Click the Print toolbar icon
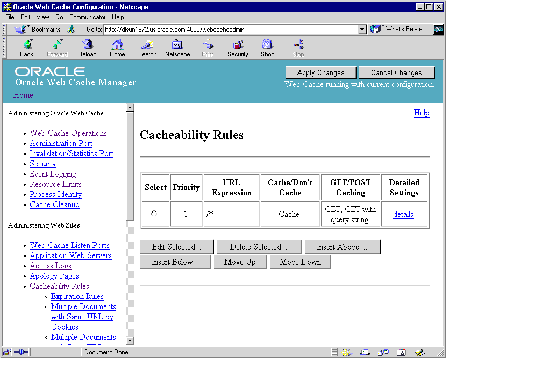The width and height of the screenshot is (556, 366). [x=208, y=48]
